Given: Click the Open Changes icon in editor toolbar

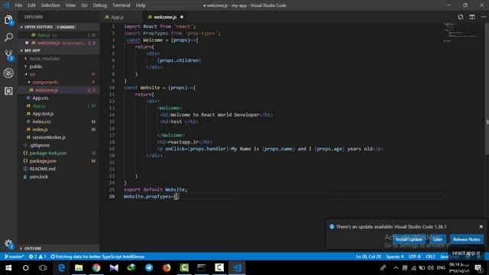Looking at the screenshot, I should (x=460, y=17).
